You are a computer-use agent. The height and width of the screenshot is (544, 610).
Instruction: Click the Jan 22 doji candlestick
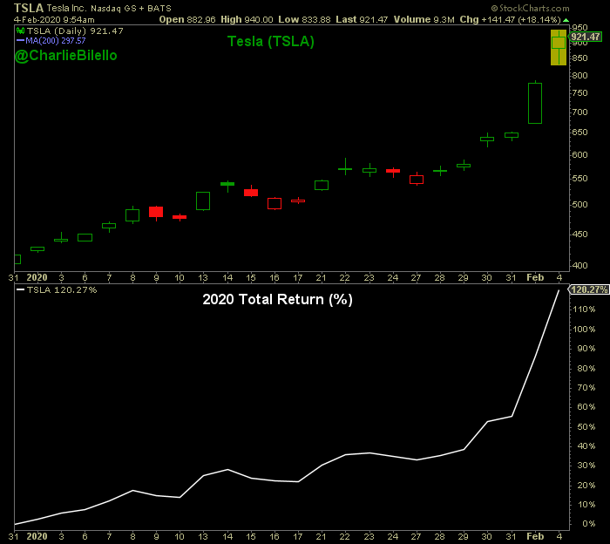pos(345,167)
